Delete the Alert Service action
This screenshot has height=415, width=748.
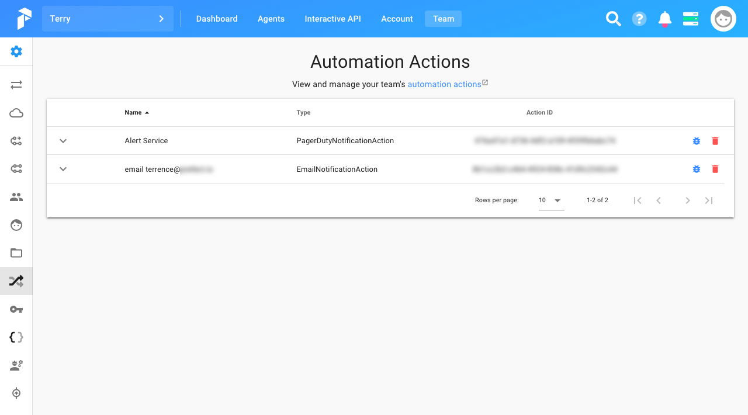click(715, 141)
